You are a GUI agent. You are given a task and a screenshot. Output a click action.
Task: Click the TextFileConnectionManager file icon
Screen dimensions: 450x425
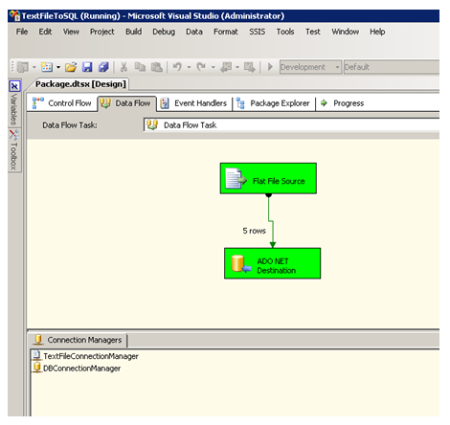36,355
